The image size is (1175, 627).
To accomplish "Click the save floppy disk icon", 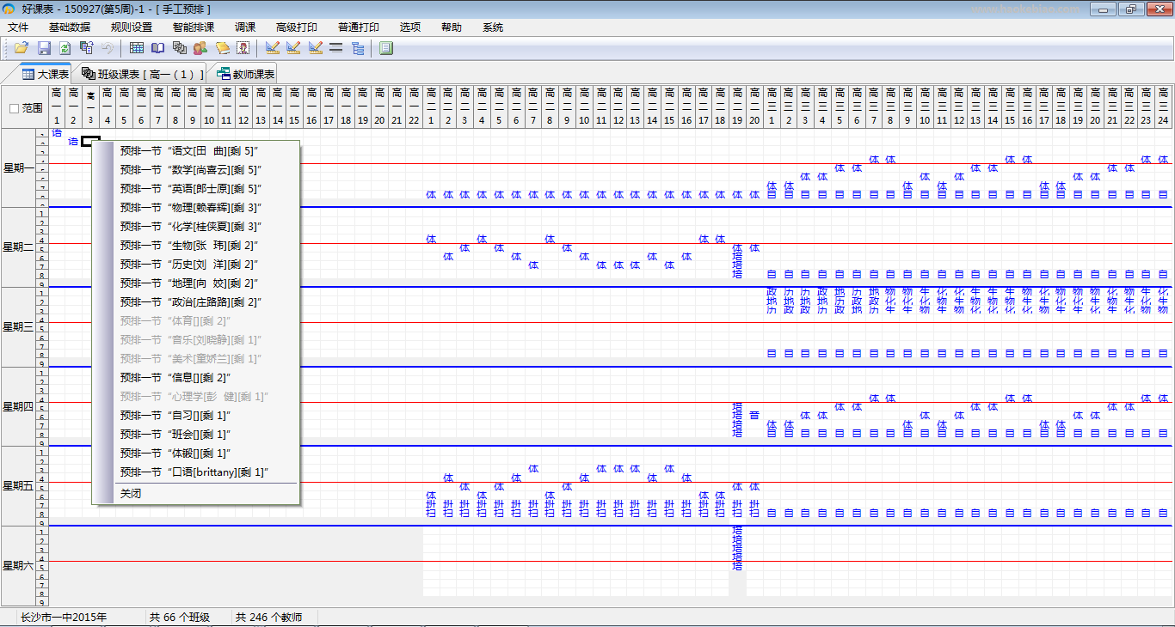I will click(x=44, y=48).
